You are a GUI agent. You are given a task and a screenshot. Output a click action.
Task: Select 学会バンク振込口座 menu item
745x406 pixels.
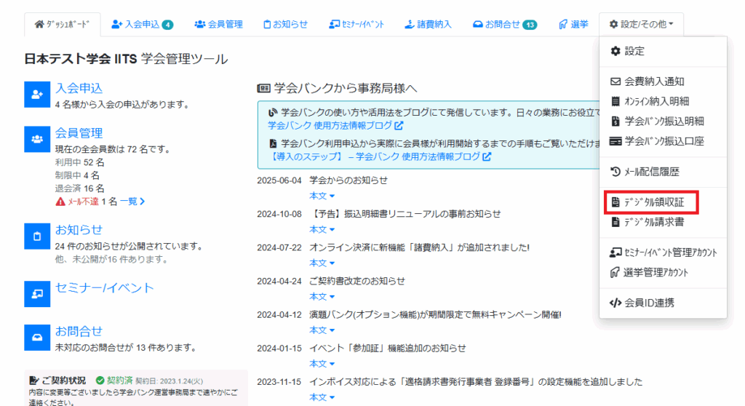pyautogui.click(x=657, y=140)
